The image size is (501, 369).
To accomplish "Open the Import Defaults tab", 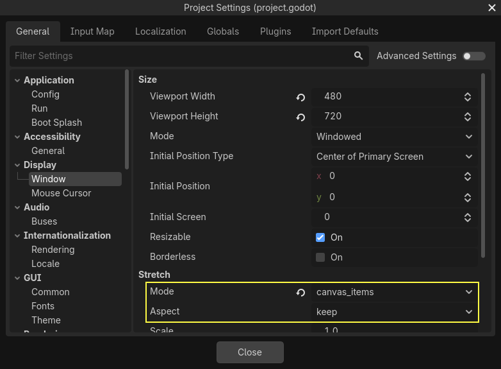I will click(x=345, y=31).
